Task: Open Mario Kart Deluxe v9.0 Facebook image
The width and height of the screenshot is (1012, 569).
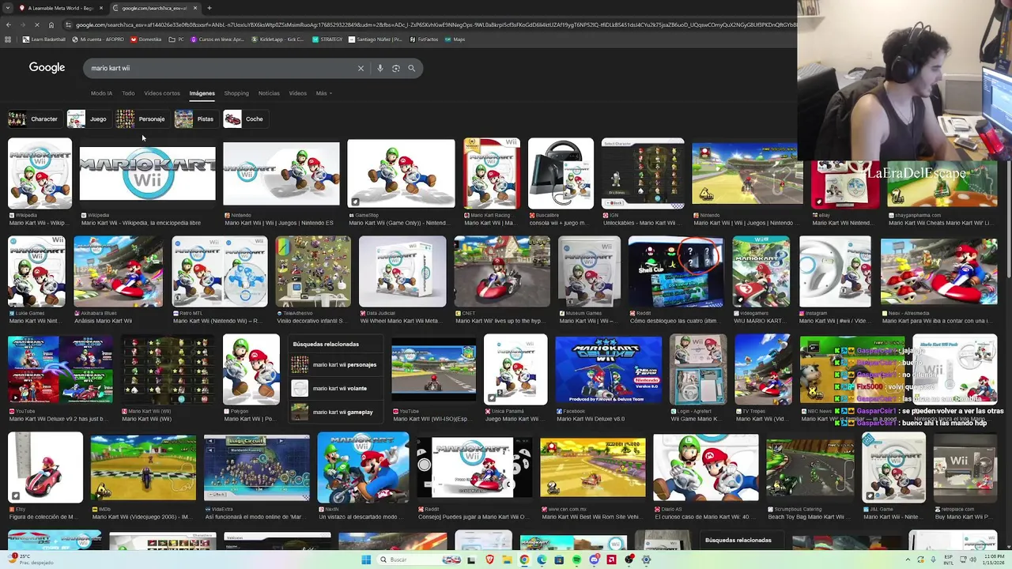Action: tap(608, 370)
